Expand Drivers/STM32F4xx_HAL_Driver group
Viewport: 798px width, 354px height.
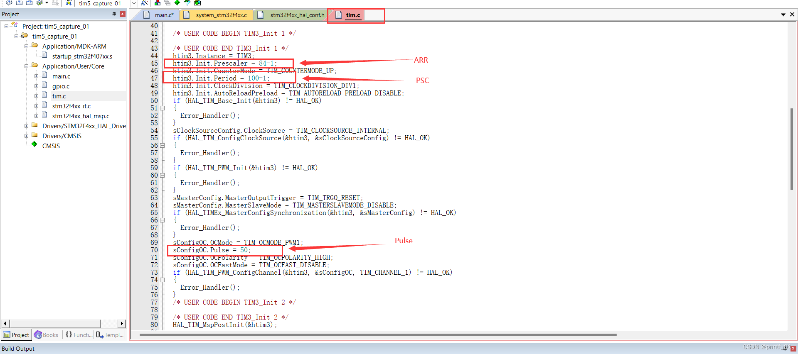[26, 126]
